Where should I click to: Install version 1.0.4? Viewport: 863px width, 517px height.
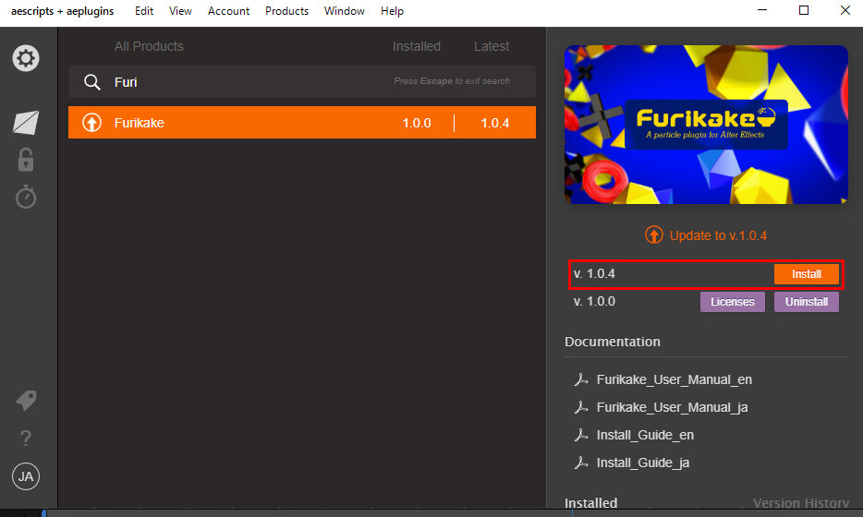(x=806, y=274)
